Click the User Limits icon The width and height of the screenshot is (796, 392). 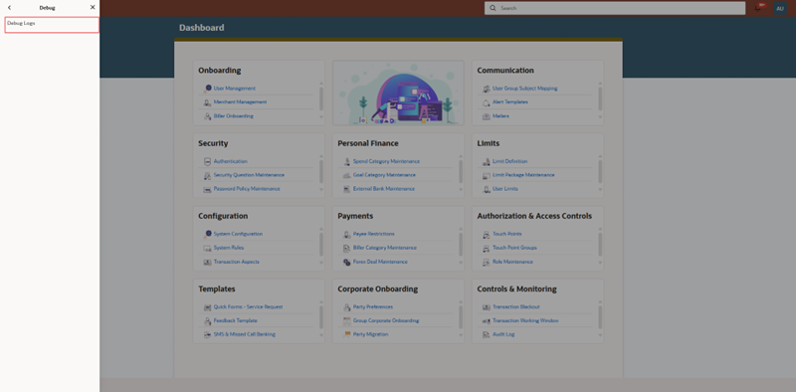coord(486,189)
